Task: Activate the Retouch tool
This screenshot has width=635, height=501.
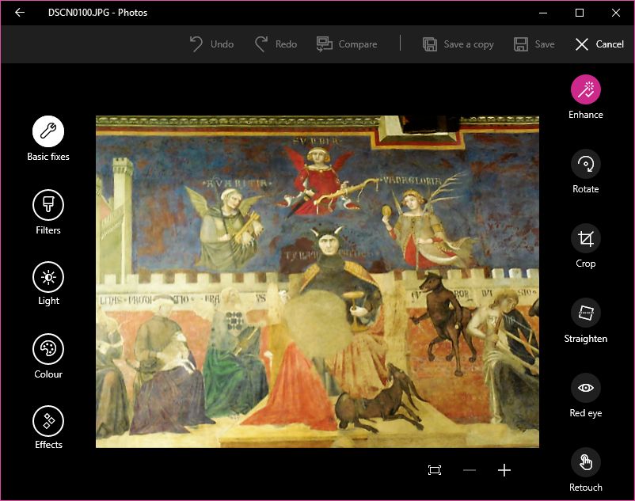Action: pos(586,462)
